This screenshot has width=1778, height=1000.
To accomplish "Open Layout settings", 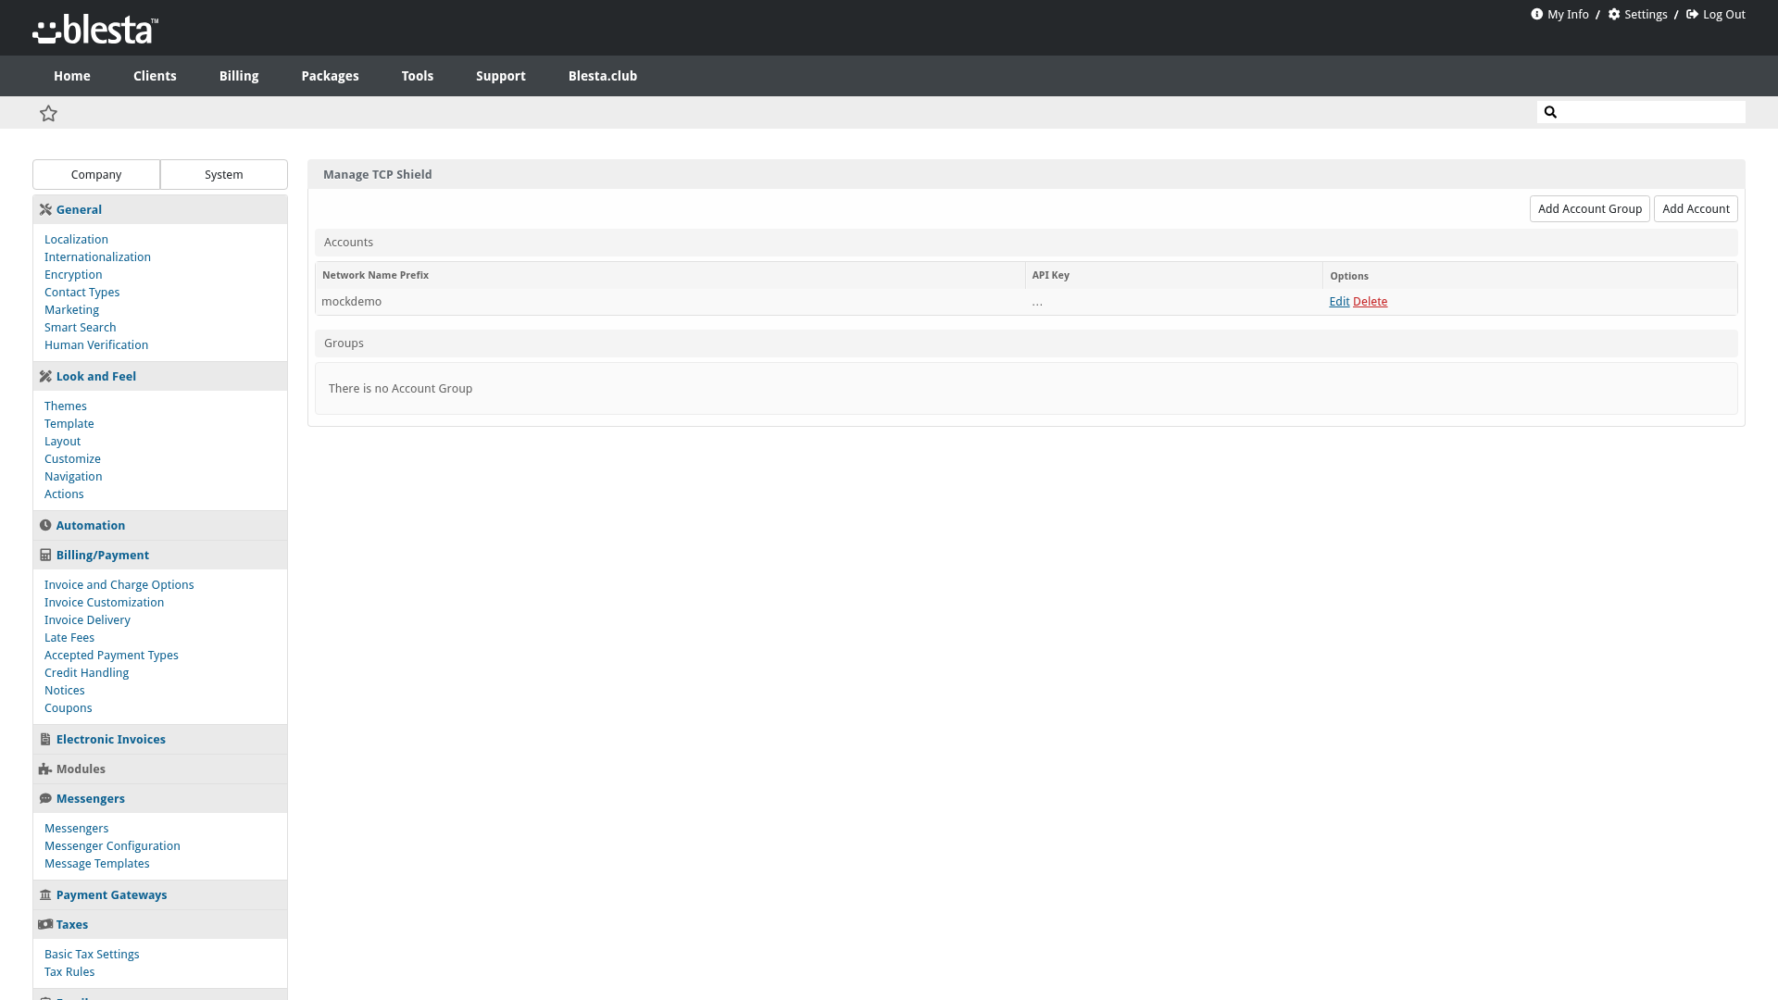I will pos(62,441).
